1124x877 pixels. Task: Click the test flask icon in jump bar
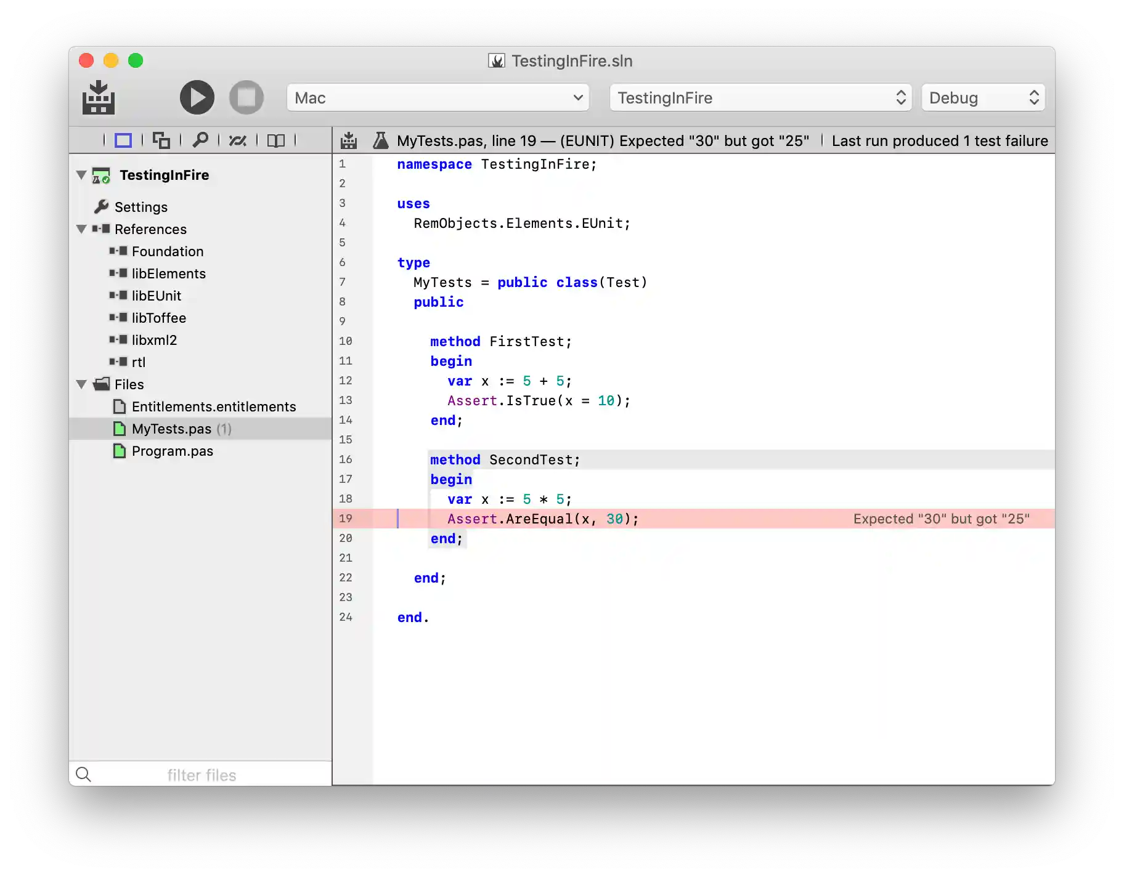pyautogui.click(x=381, y=140)
